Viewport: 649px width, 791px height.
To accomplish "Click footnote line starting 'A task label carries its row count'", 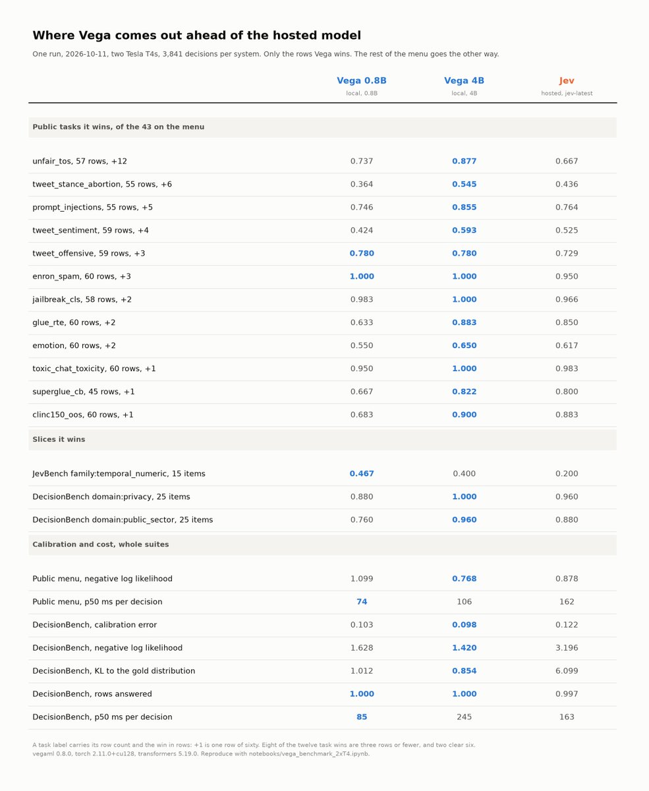I will [x=254, y=746].
